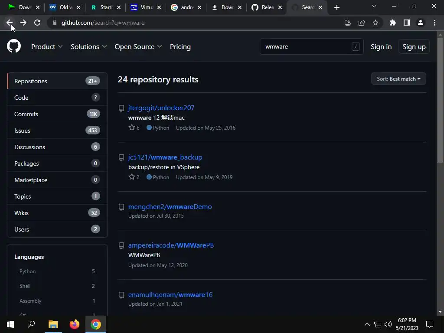Open Windows Start menu

point(10,324)
